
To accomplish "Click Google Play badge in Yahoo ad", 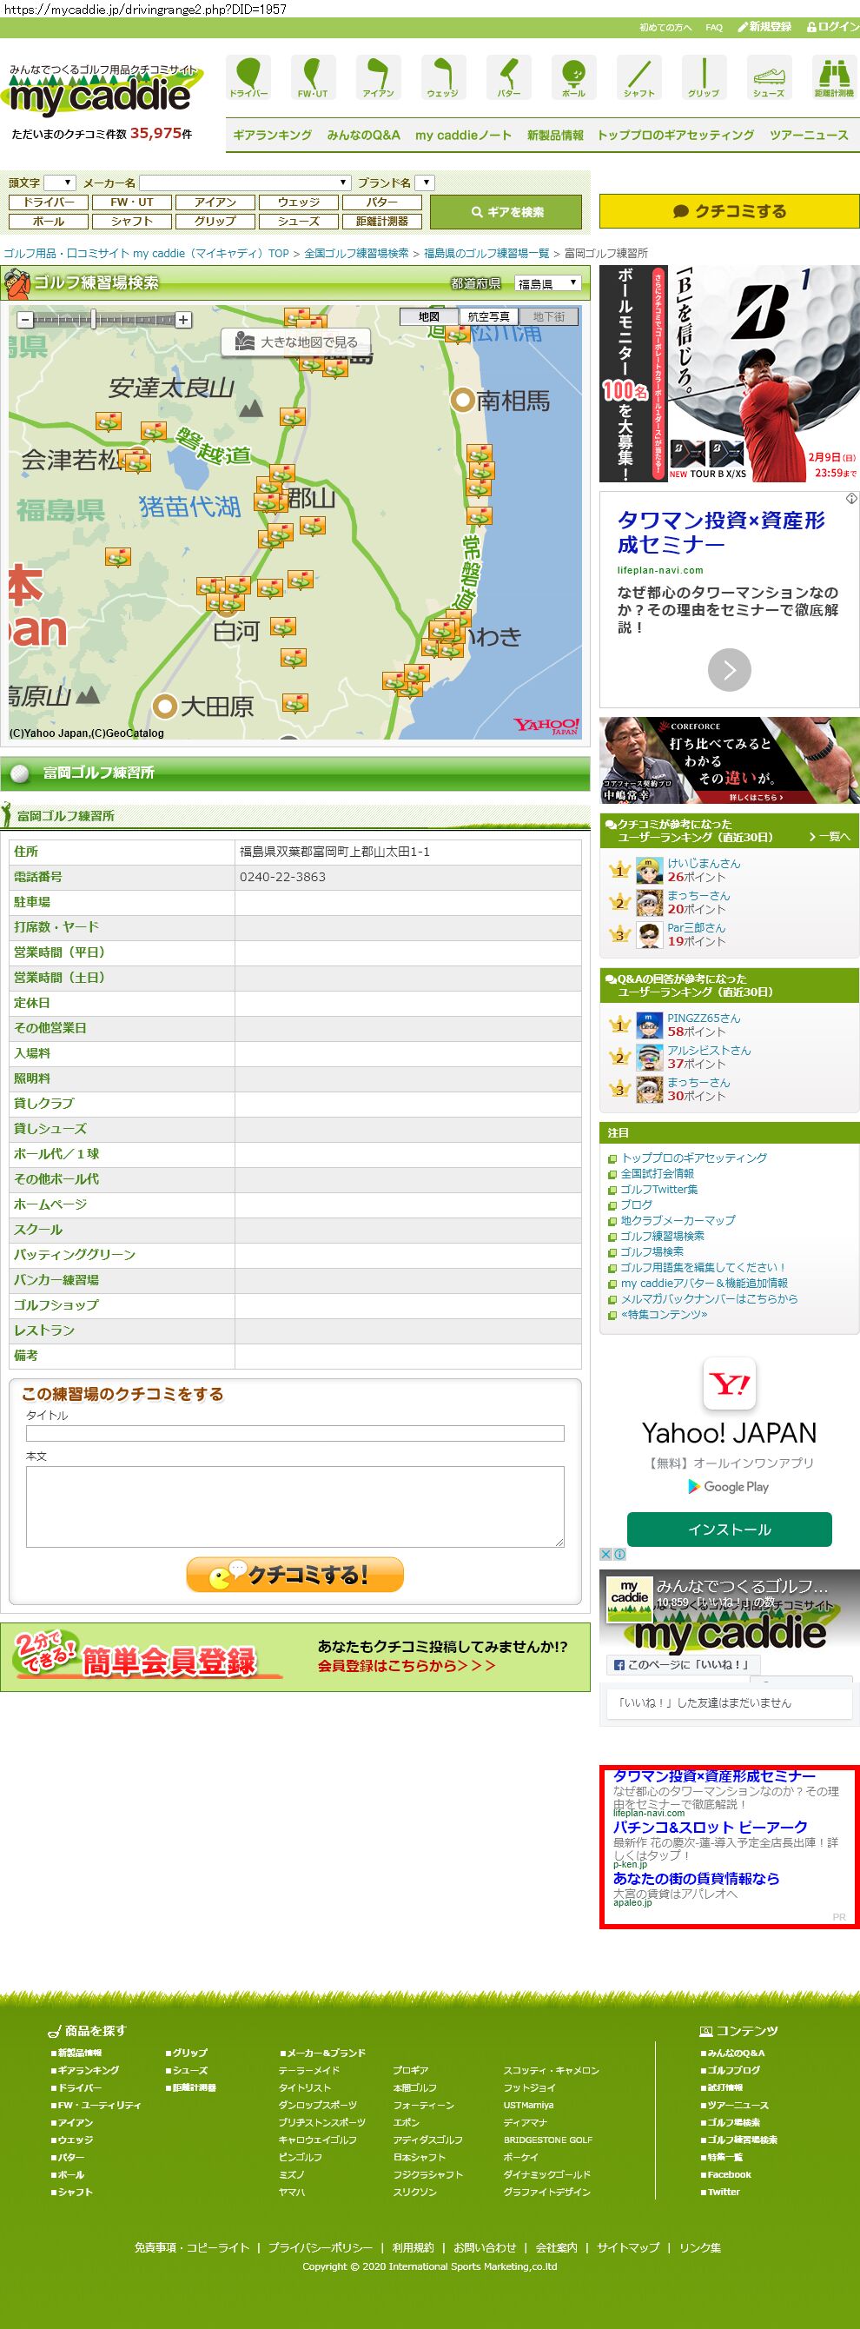I will click(728, 1485).
